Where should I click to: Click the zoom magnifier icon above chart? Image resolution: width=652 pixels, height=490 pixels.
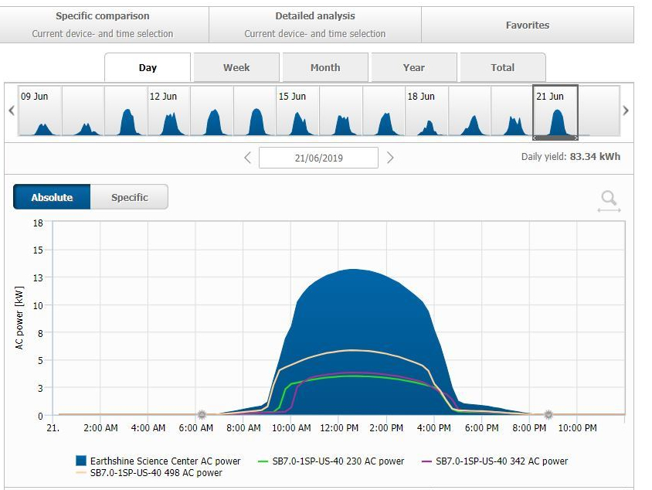pos(609,200)
